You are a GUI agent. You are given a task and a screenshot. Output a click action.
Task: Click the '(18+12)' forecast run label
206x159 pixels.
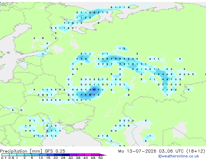coord(196,151)
